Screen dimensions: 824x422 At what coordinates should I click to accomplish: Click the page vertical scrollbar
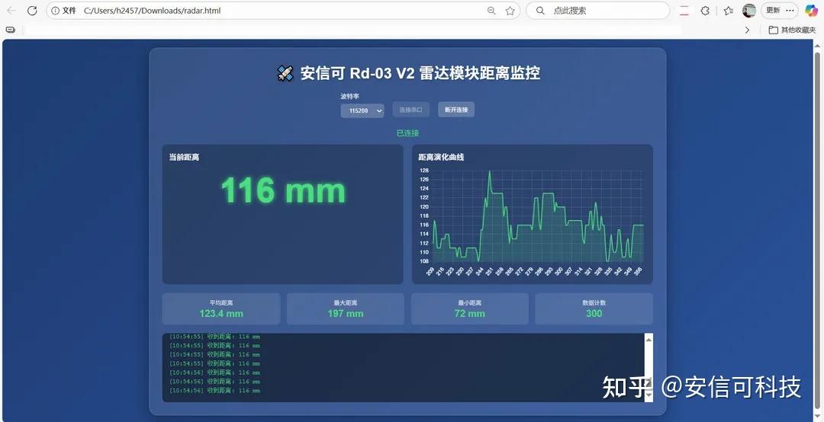pyautogui.click(x=818, y=230)
